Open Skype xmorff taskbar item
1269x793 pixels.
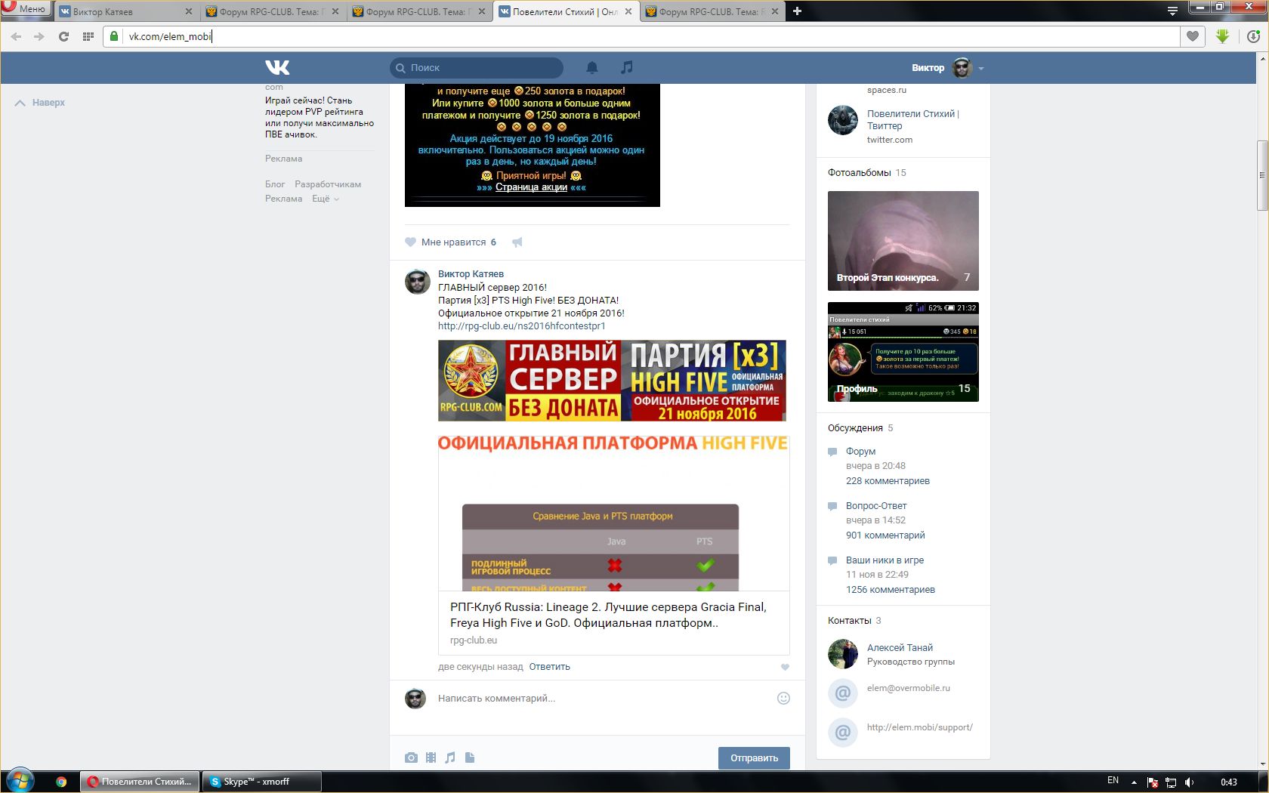pos(261,782)
